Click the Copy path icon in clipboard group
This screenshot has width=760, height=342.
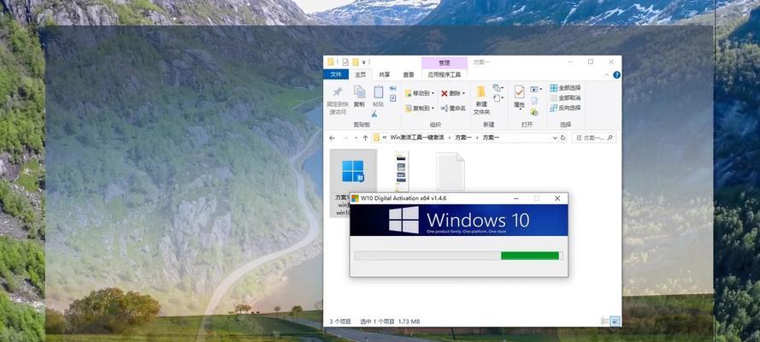(x=393, y=89)
